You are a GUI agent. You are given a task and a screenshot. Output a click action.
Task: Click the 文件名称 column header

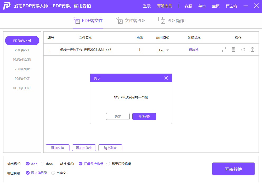(x=85, y=37)
